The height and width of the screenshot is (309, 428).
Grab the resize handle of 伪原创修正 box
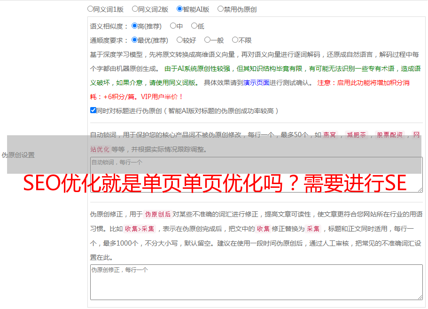click(x=420, y=297)
